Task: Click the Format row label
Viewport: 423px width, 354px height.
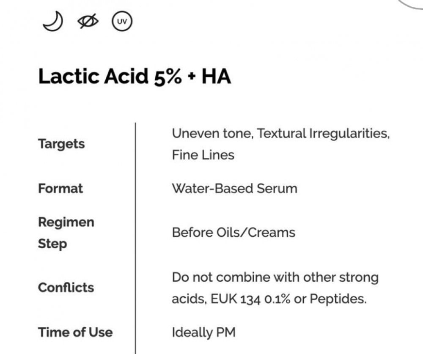Action: point(60,188)
